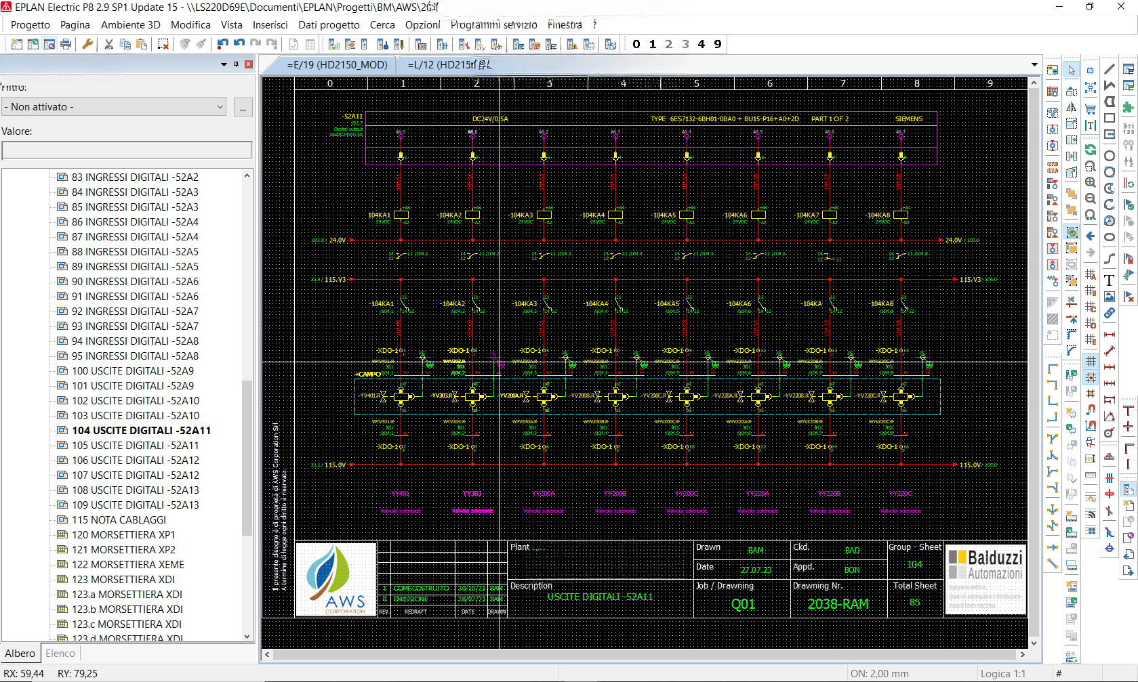
Task: Pin the page navigator panel
Action: (236, 64)
